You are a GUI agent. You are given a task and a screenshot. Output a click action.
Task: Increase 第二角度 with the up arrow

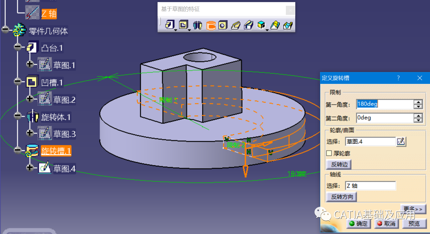pyautogui.click(x=418, y=116)
